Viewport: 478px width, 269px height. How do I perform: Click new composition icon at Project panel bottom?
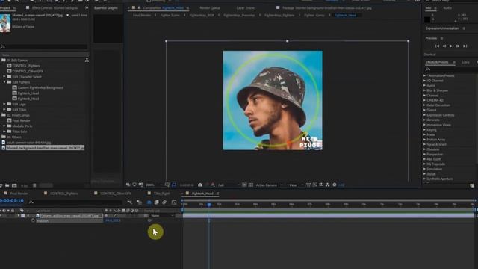tap(14, 185)
